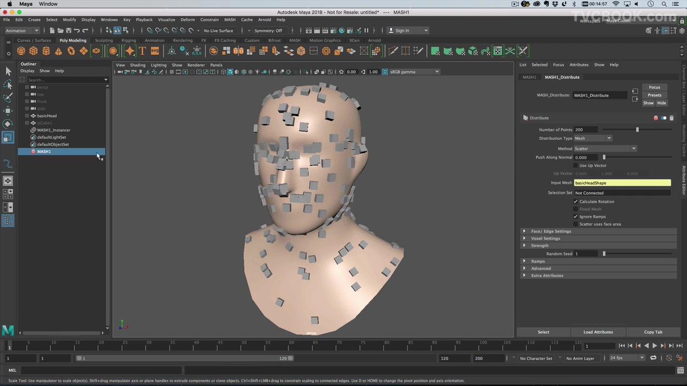Expand the Face/ Edge Settings section

(551, 231)
